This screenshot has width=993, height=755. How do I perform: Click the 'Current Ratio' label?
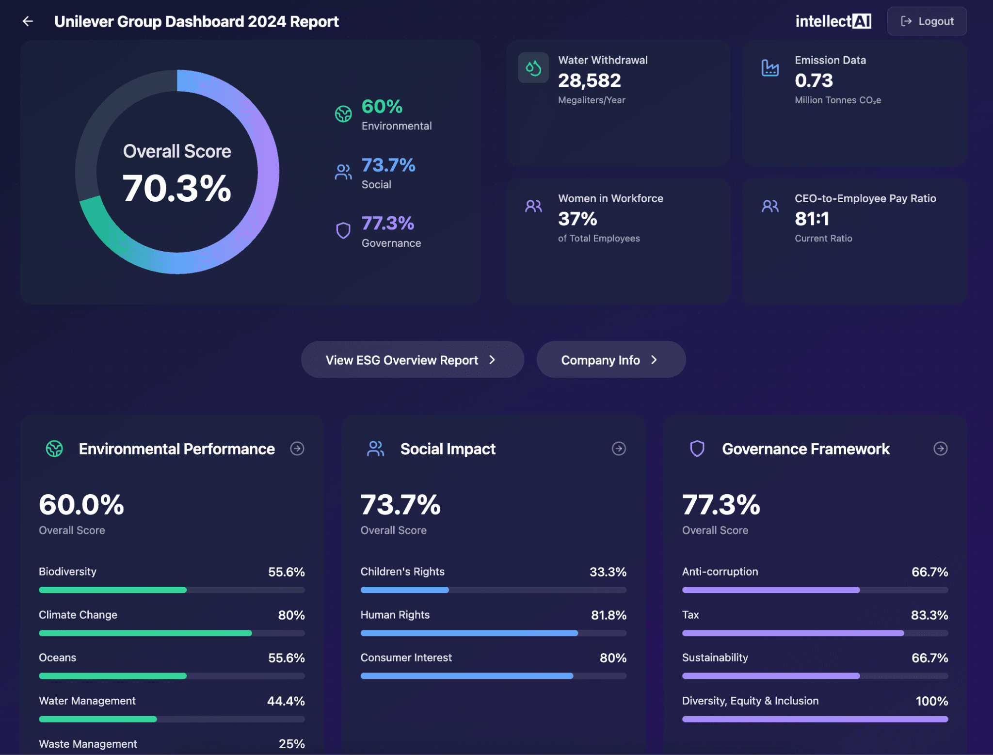(823, 238)
